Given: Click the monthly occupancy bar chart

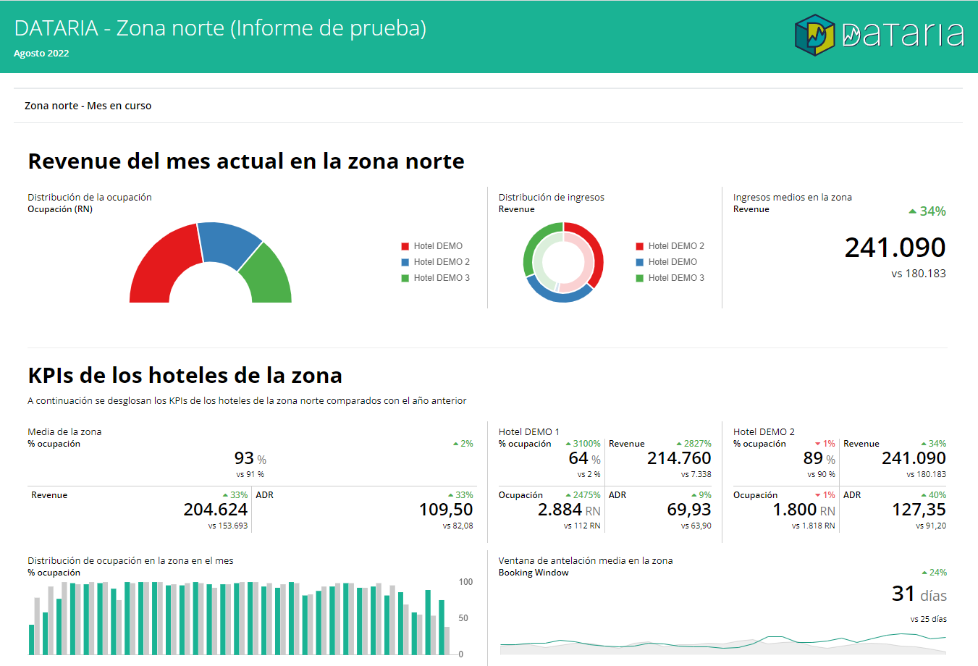Looking at the screenshot, I should (239, 617).
